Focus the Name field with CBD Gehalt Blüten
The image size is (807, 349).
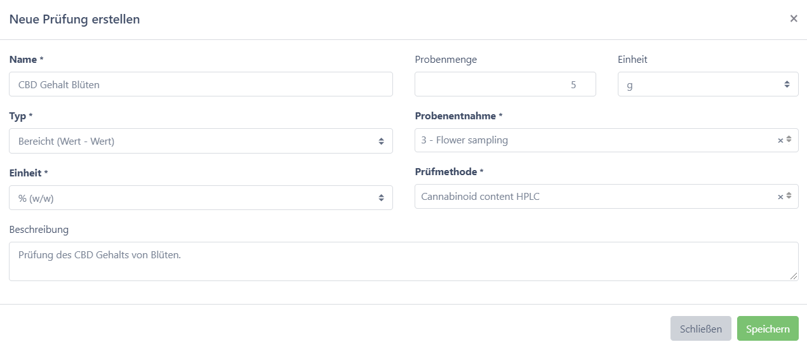[x=201, y=84]
